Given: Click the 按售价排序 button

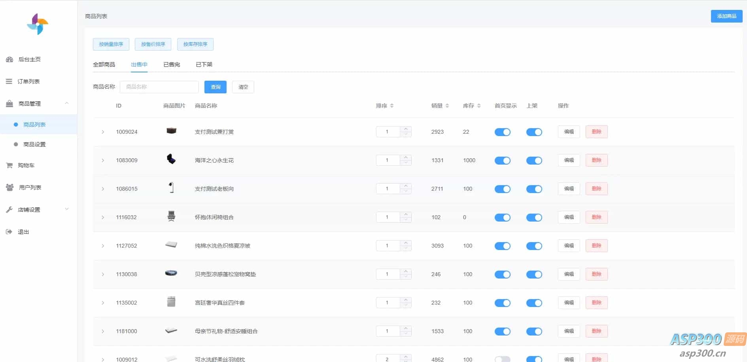Looking at the screenshot, I should click(x=153, y=44).
